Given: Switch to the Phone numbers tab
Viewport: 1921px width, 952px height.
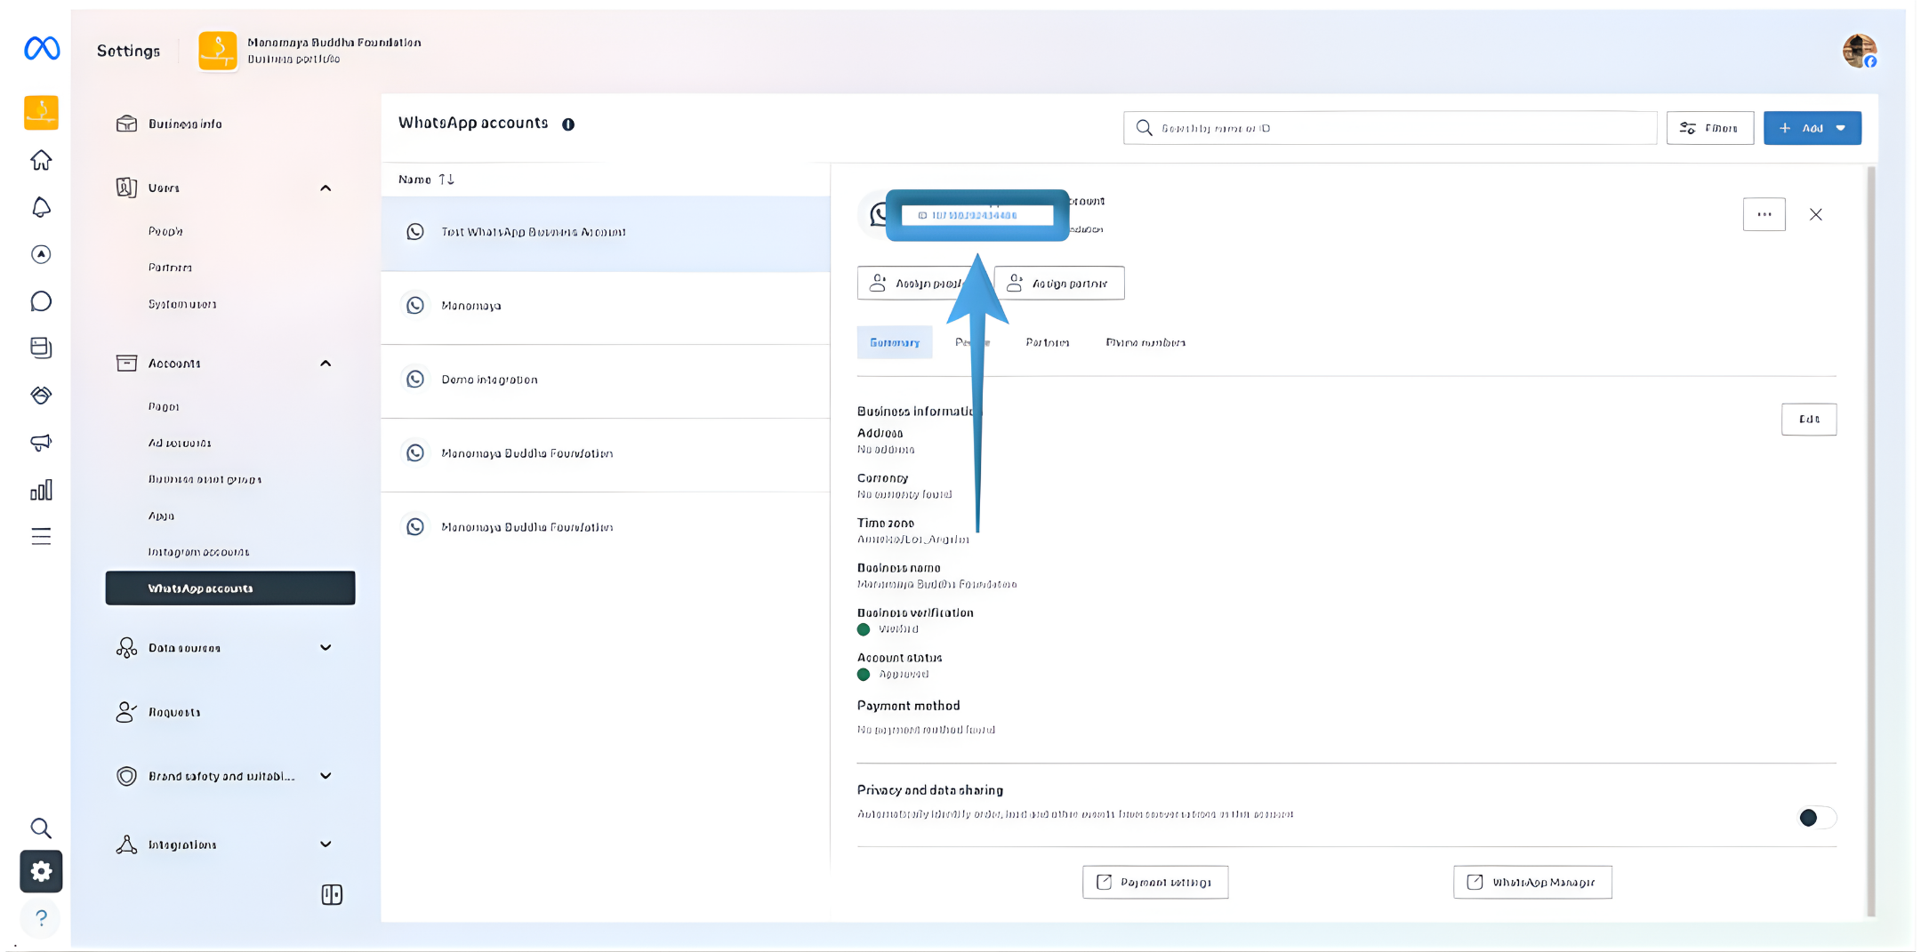Looking at the screenshot, I should [x=1145, y=342].
